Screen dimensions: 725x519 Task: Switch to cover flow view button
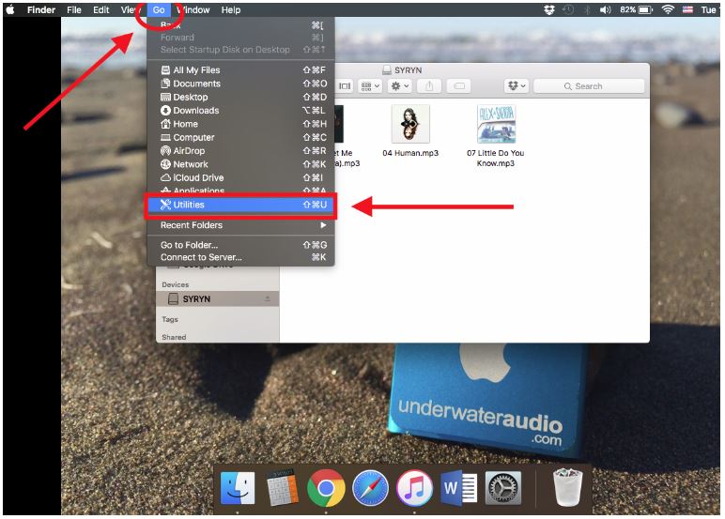coord(345,86)
